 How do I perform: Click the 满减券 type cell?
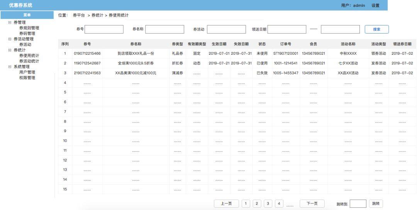click(x=177, y=73)
